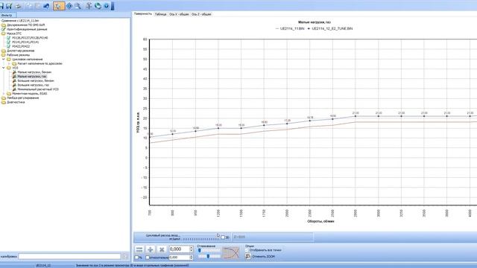477x268 pixels.
Task: Click the equals (set value) button
Action: click(x=139, y=249)
